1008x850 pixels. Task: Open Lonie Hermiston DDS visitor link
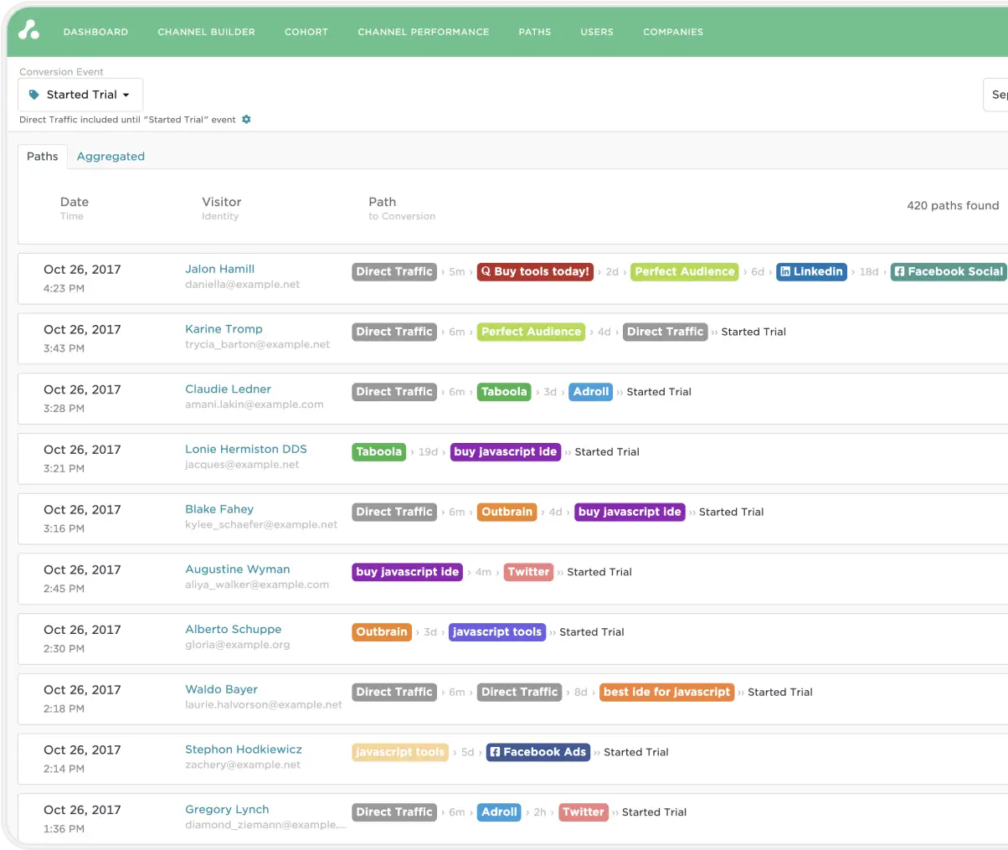pos(245,449)
